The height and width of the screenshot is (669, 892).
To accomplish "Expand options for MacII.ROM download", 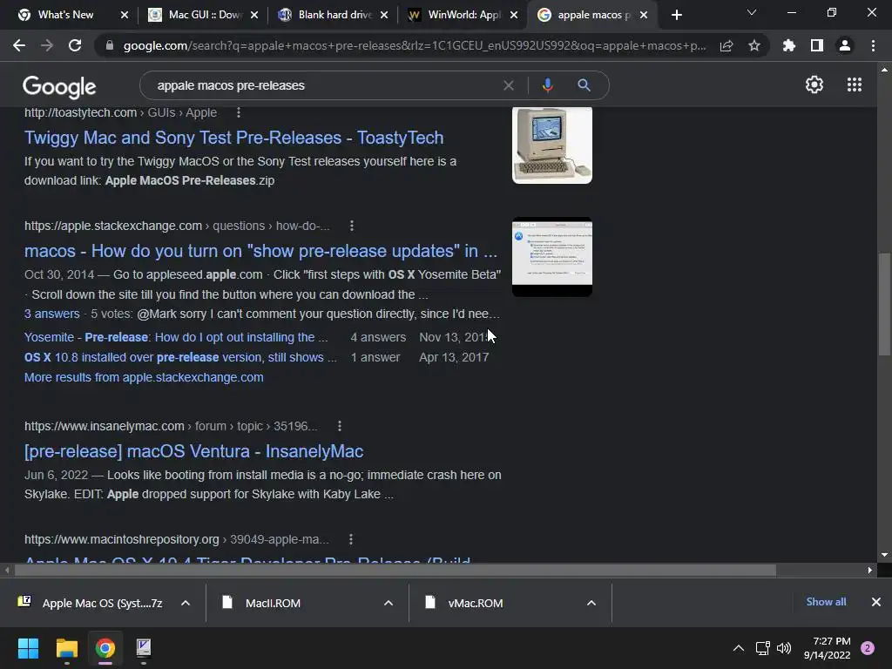I will 389,603.
